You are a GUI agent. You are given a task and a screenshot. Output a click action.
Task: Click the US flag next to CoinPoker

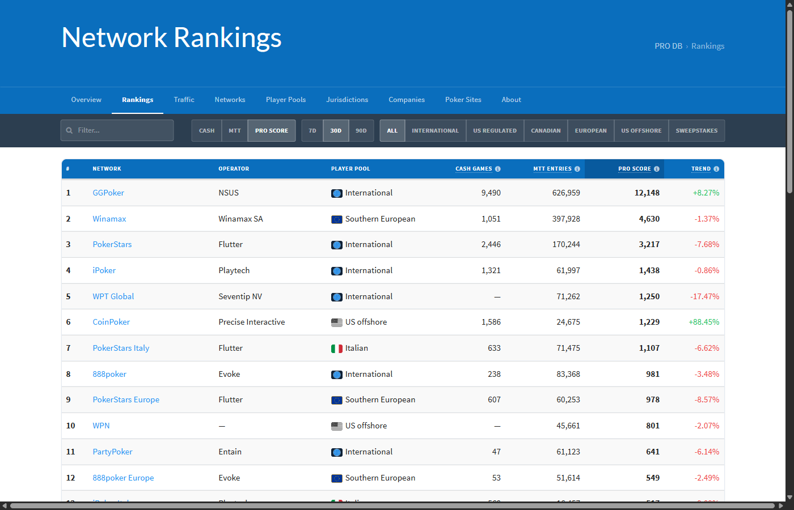click(x=336, y=322)
